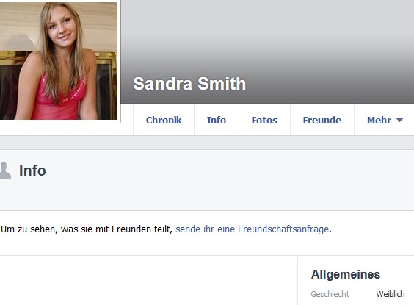414x305 pixels.
Task: Click the word Freundschaftsanfrage in blue
Action: tap(283, 229)
